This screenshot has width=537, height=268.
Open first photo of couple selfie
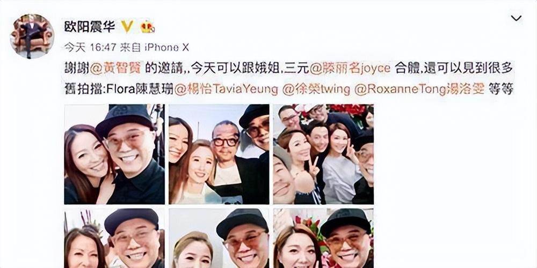pos(114,154)
